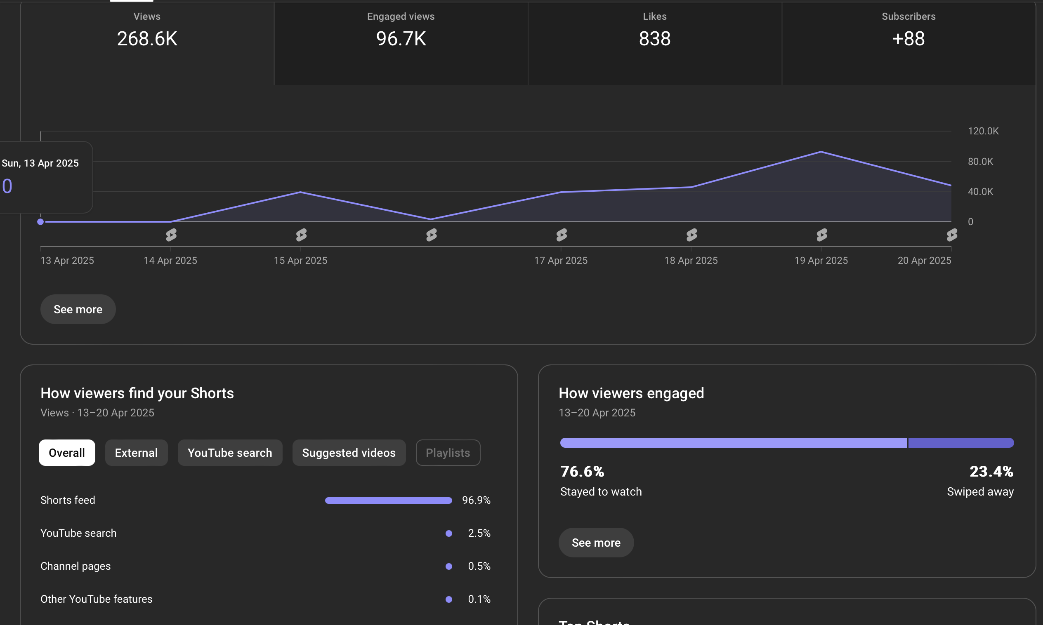Choose the YouTube search filter chip
Screen dimensions: 1043x625
click(230, 453)
